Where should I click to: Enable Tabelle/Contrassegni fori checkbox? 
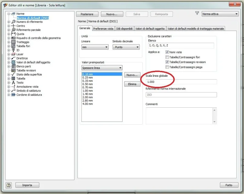pos(167,57)
